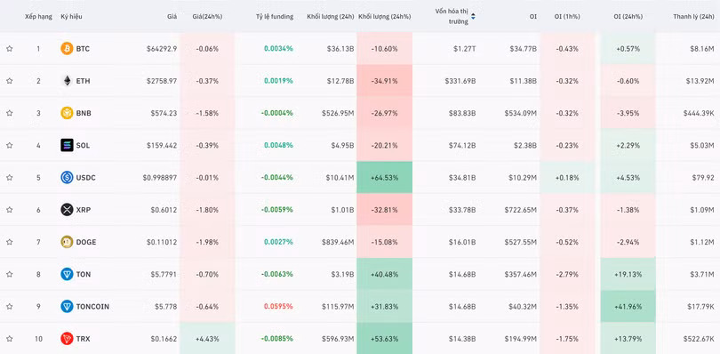Click ETH liquidation value $13.92M
Image resolution: width=720 pixels, height=354 pixels.
699,80
